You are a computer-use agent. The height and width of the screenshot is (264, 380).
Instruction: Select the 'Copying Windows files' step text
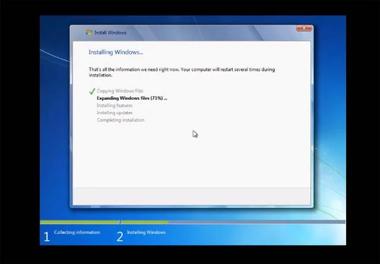tap(120, 91)
